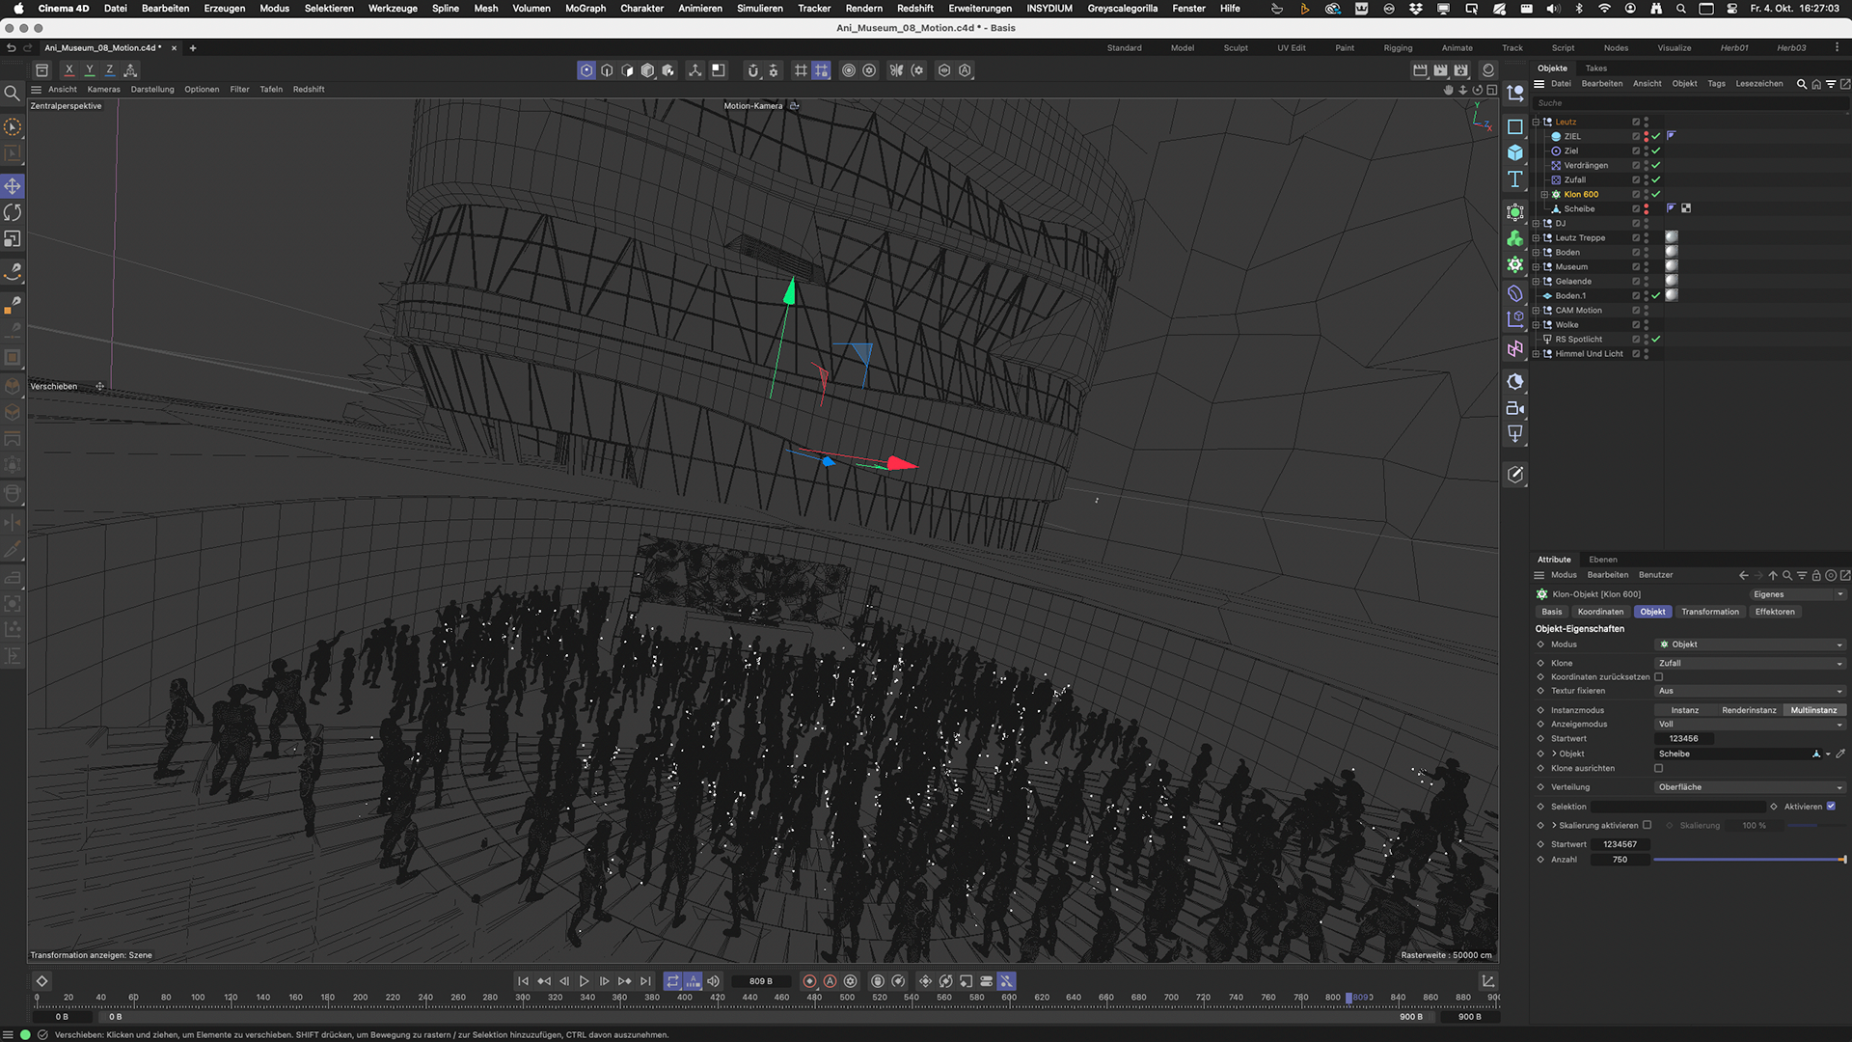Switch to the Effektoren tab
1852x1042 pixels.
point(1775,612)
